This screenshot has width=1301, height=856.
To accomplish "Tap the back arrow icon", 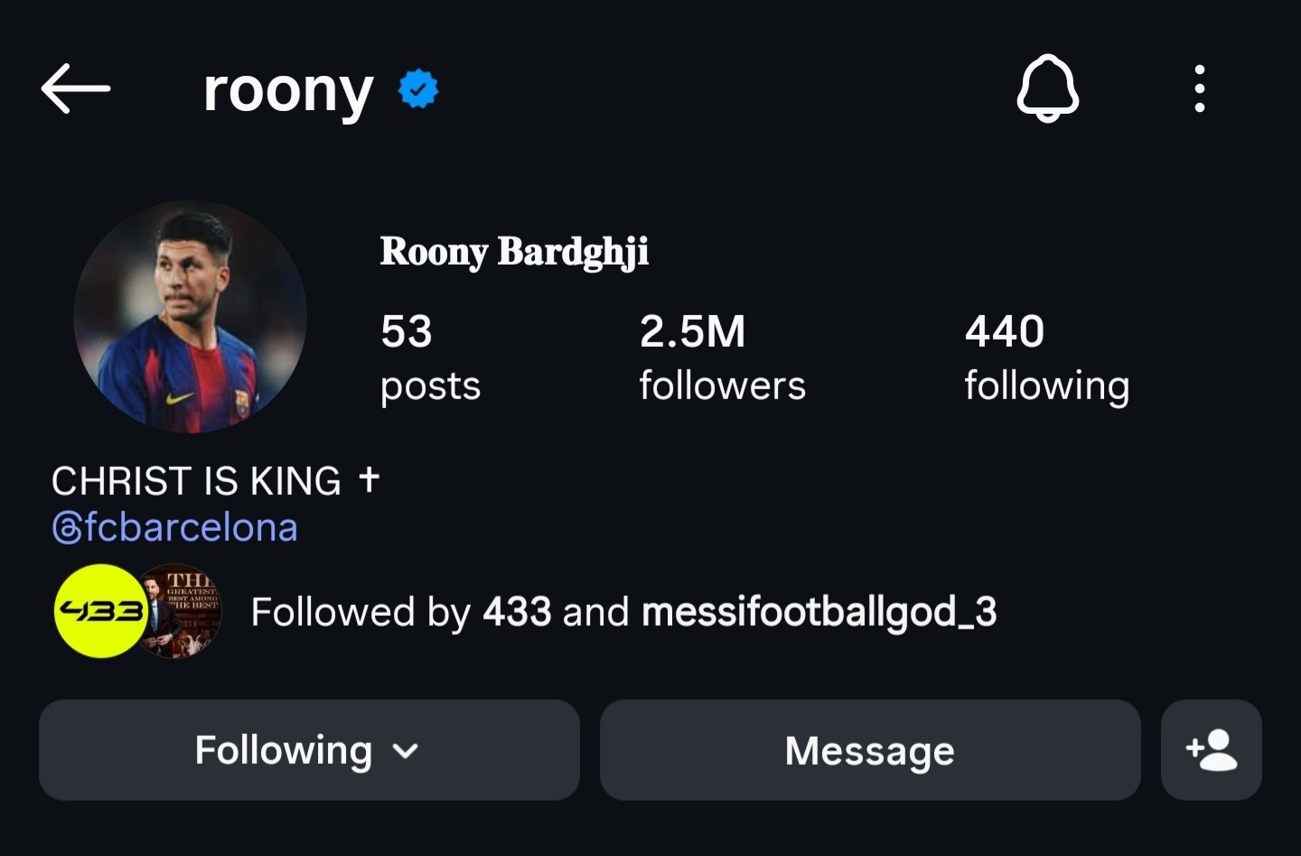I will pos(76,88).
